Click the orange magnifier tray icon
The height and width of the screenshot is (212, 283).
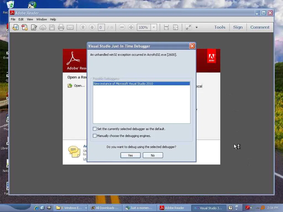click(x=263, y=208)
